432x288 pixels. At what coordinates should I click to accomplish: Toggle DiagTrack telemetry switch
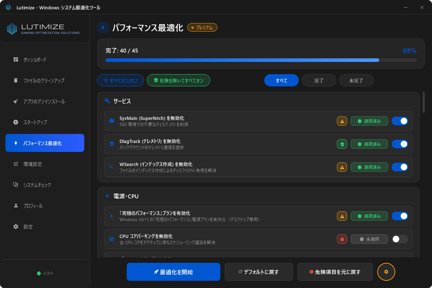pos(400,144)
